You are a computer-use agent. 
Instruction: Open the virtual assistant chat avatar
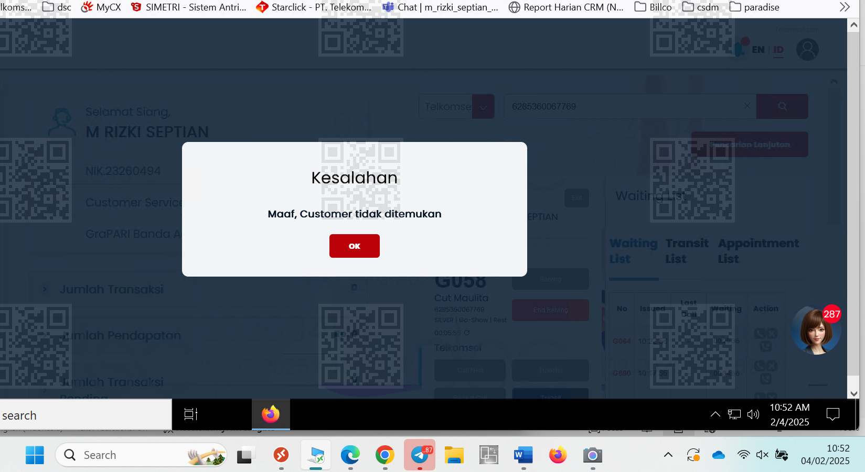pos(816,331)
